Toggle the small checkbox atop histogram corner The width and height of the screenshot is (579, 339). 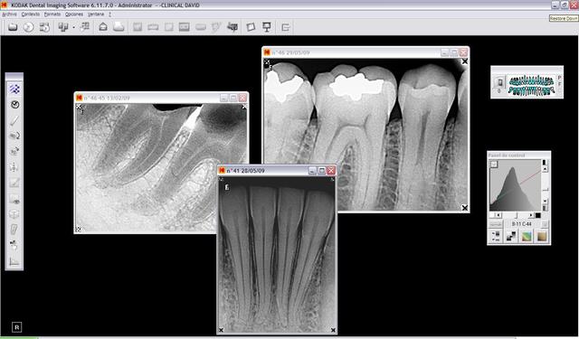(x=494, y=165)
